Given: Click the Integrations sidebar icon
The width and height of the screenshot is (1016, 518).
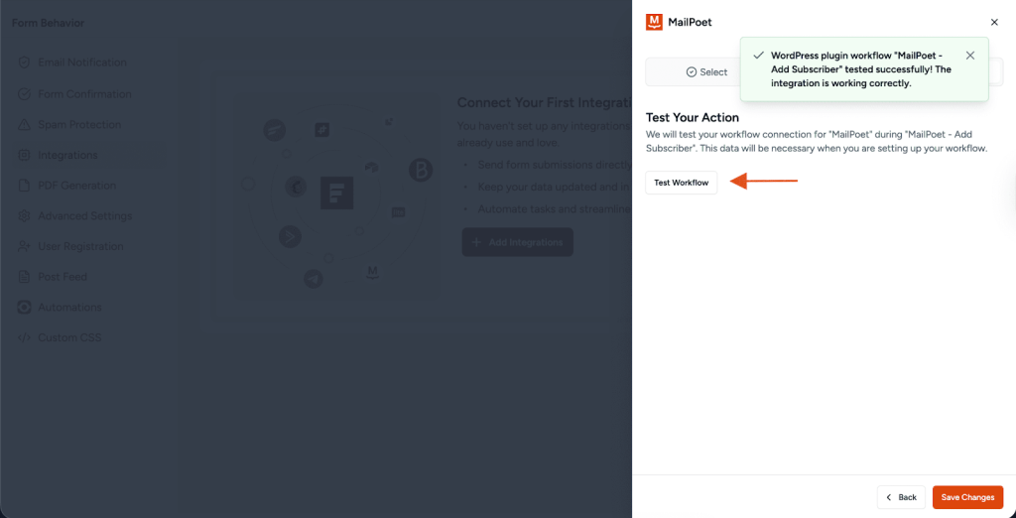Looking at the screenshot, I should (25, 156).
